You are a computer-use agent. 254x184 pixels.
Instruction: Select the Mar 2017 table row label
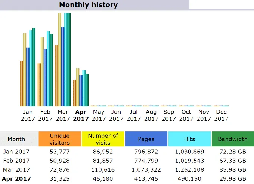pos(16,170)
